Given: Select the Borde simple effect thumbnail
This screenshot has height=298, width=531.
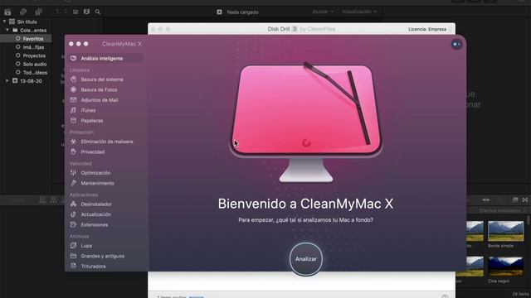Looking at the screenshot, I should click(x=505, y=231).
